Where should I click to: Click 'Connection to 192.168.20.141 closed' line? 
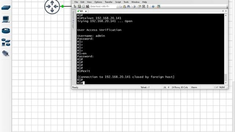point(126,77)
